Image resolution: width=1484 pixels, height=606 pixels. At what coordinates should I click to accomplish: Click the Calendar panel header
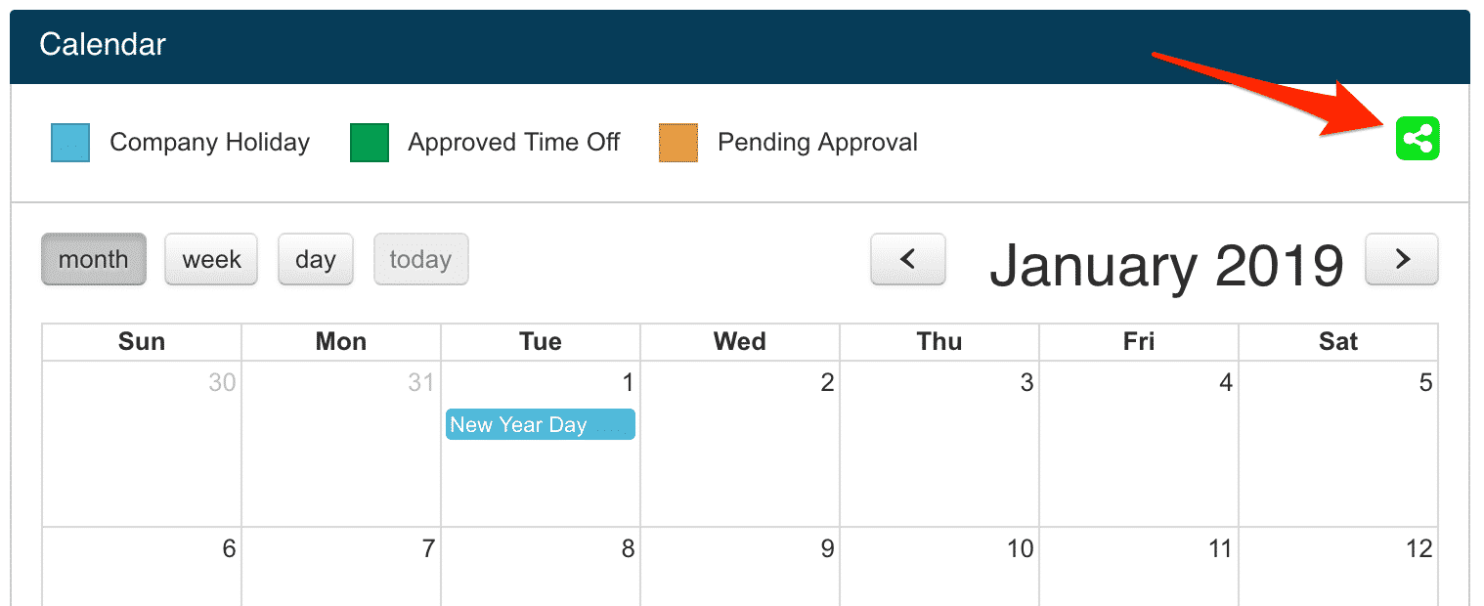click(x=103, y=45)
